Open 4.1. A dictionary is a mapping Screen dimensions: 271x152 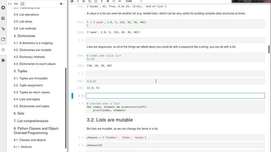pos(33,43)
